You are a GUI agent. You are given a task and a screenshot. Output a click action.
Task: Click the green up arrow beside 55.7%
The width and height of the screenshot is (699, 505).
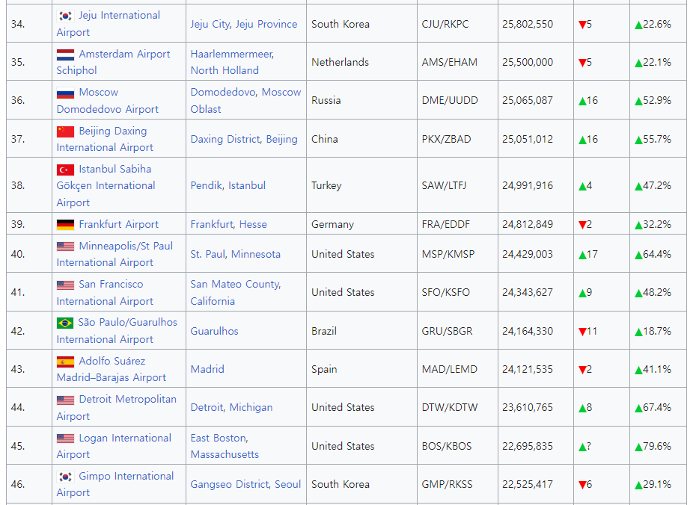click(638, 140)
